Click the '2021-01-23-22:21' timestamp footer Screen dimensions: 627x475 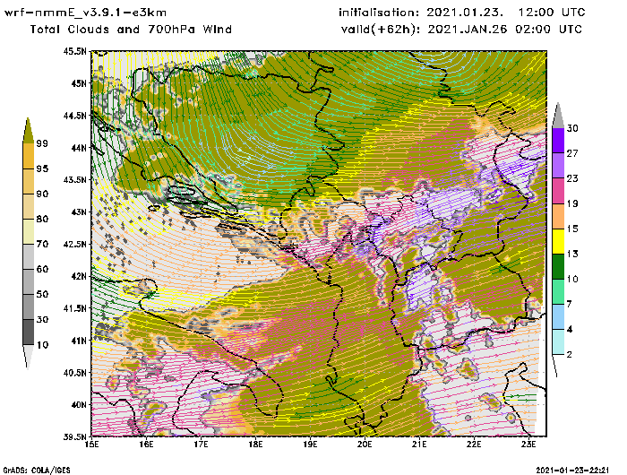[572, 471]
